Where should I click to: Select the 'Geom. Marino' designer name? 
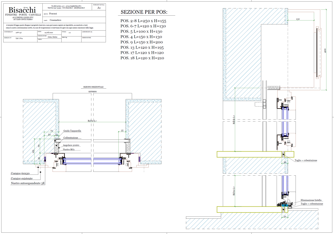53,37
